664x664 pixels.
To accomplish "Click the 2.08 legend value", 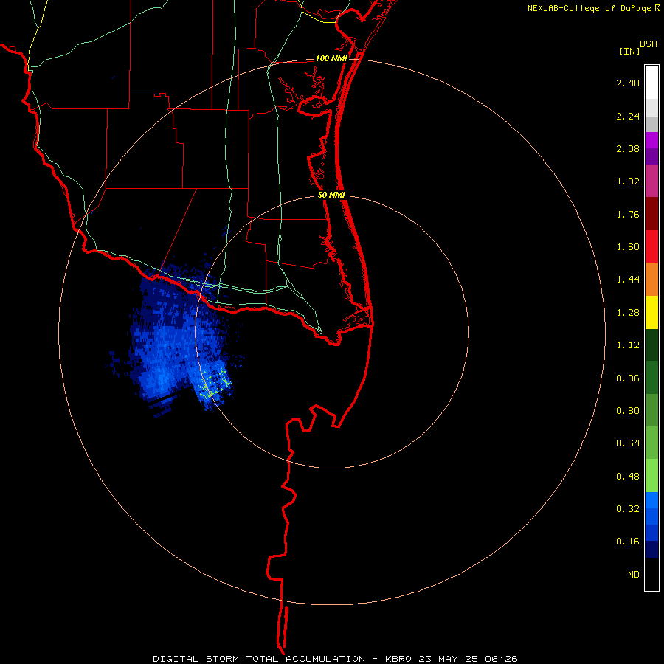I will (628, 148).
